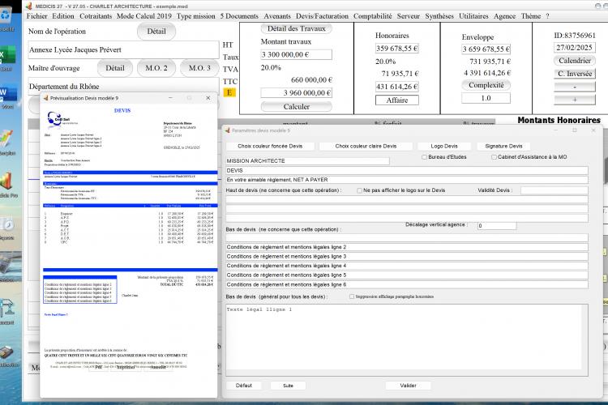Click the Valider button
The width and height of the screenshot is (608, 405).
click(408, 386)
